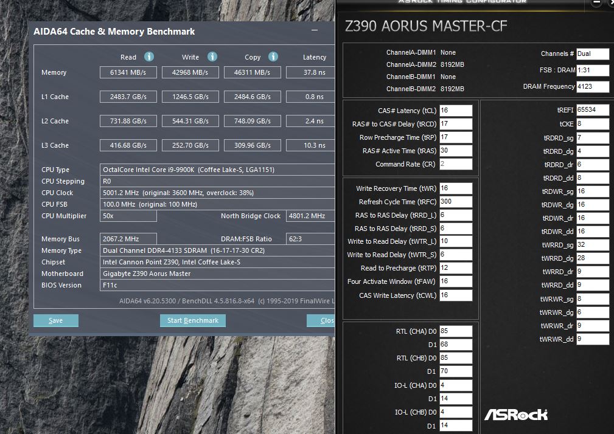Click the Command Rate (CR) field
The height and width of the screenshot is (434, 614).
coord(456,164)
